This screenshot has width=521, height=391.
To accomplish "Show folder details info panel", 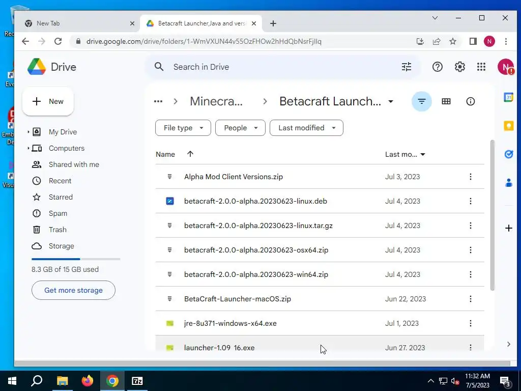I will (x=470, y=101).
